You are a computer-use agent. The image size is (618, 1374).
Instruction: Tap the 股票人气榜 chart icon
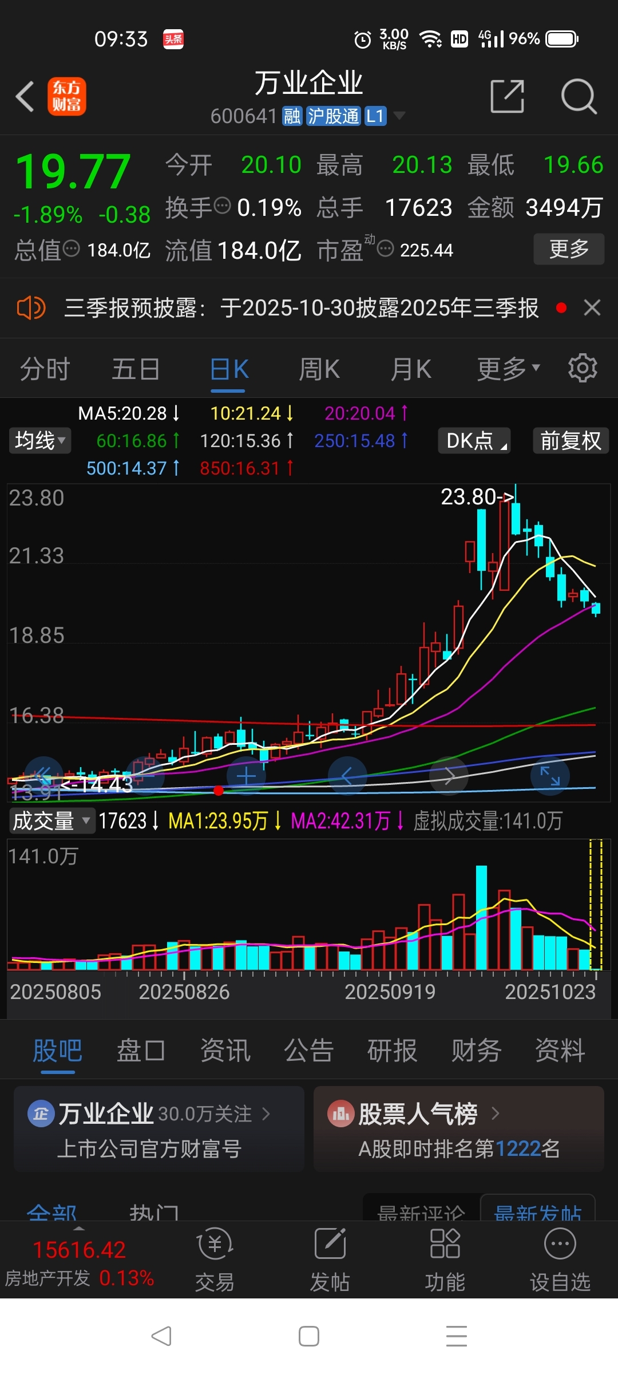pos(341,1114)
